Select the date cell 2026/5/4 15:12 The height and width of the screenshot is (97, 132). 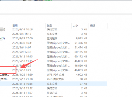click(22, 34)
